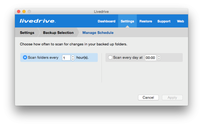This screenshot has width=203, height=127.
Task: Click the Cancel button
Action: coord(148,98)
